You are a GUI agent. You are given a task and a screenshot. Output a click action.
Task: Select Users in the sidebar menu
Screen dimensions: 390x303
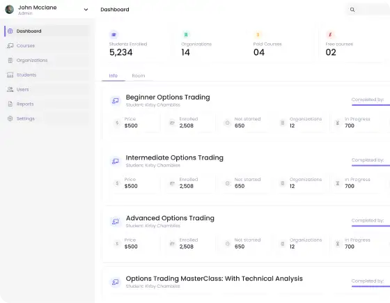click(47, 89)
